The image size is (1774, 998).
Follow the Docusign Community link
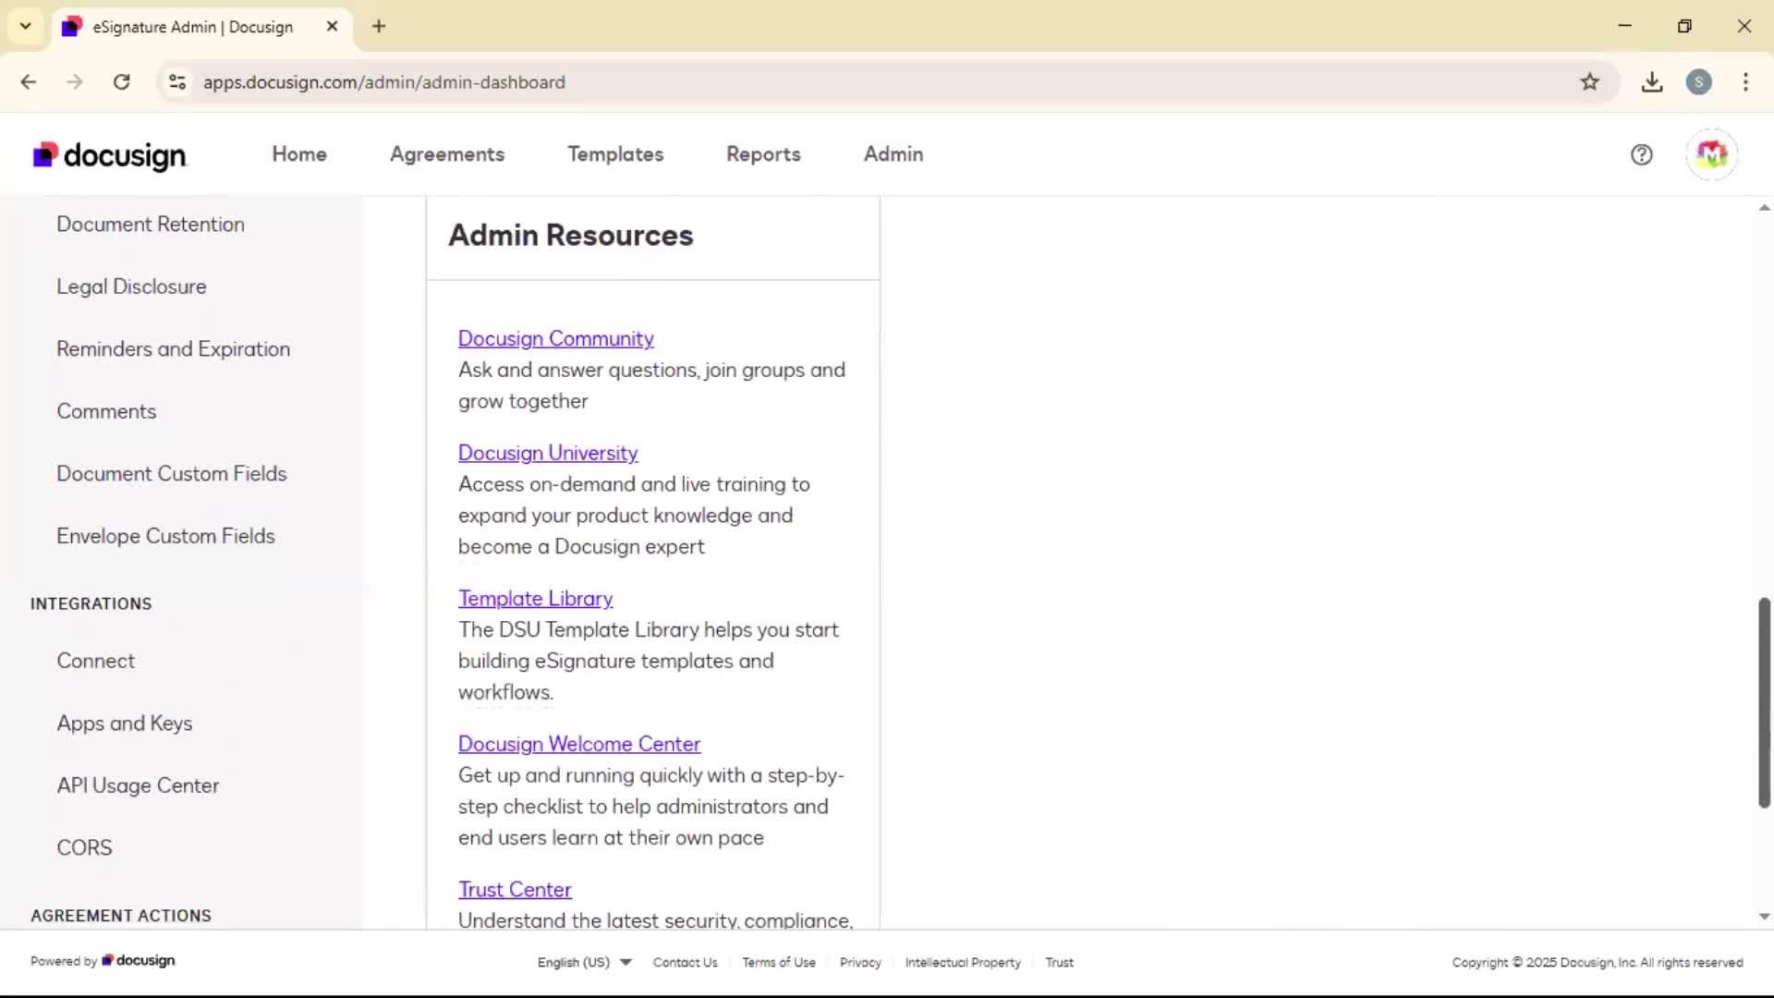[556, 339]
